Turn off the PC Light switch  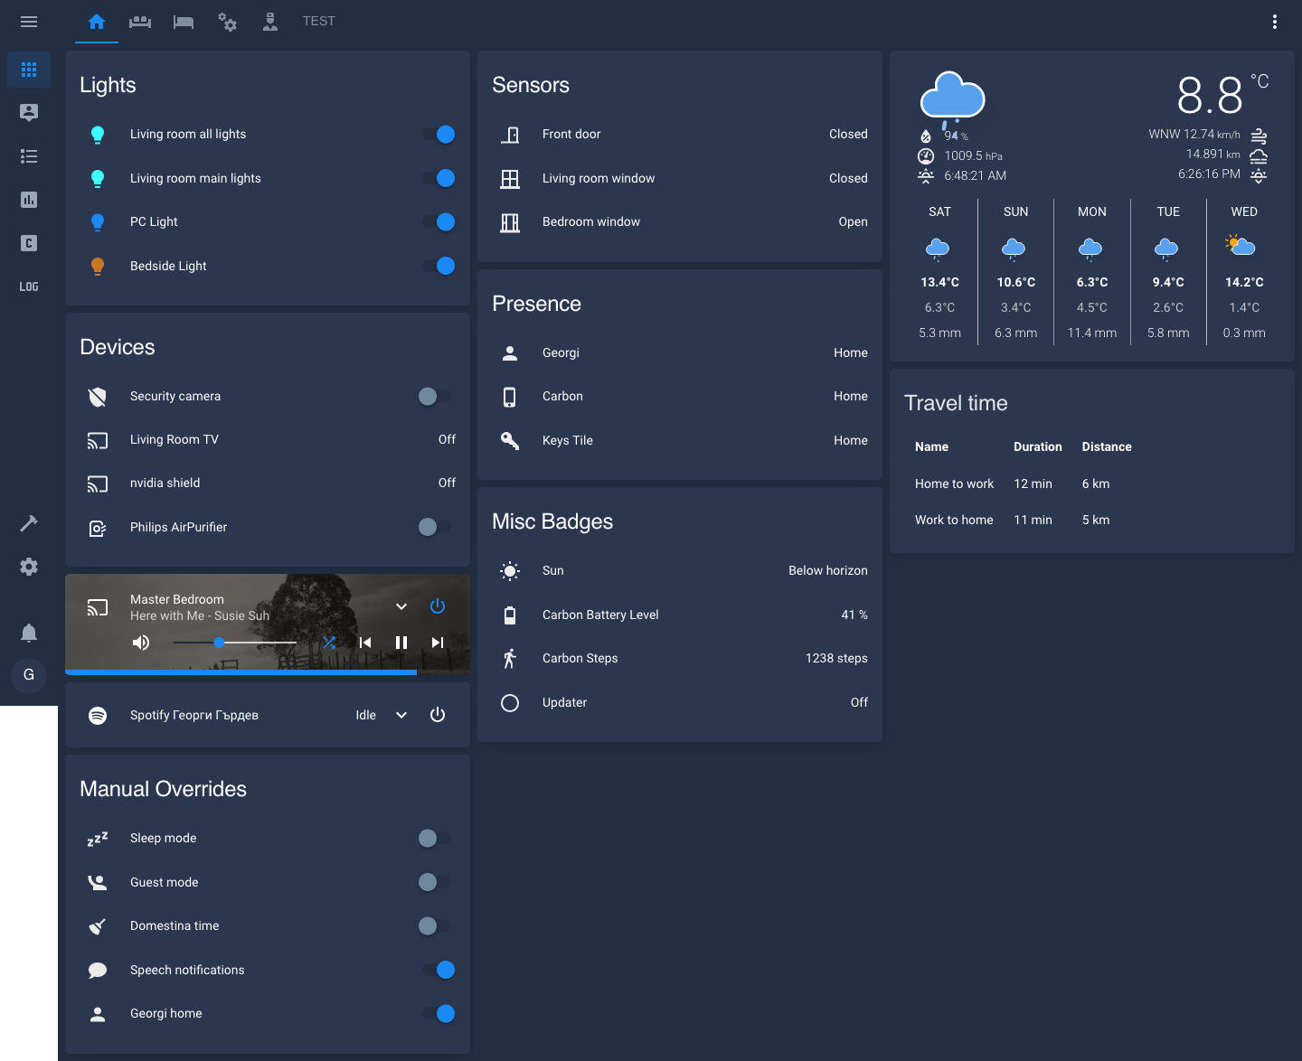coord(438,221)
